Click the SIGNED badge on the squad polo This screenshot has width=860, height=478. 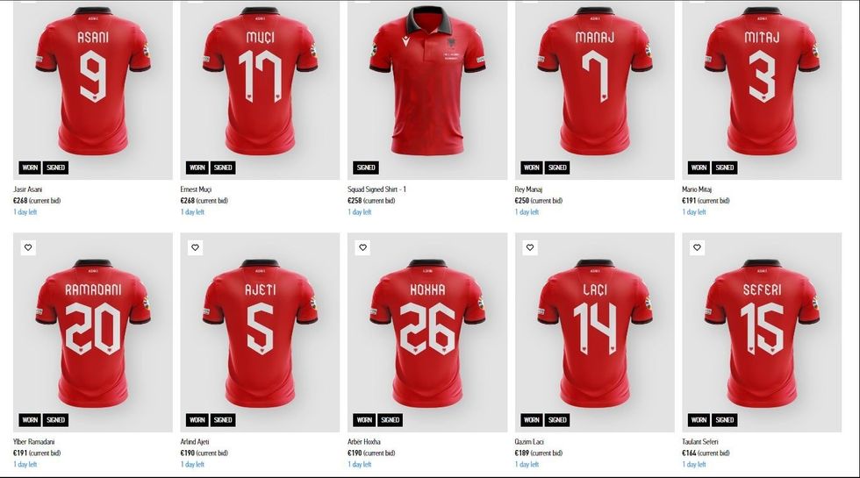click(x=366, y=168)
